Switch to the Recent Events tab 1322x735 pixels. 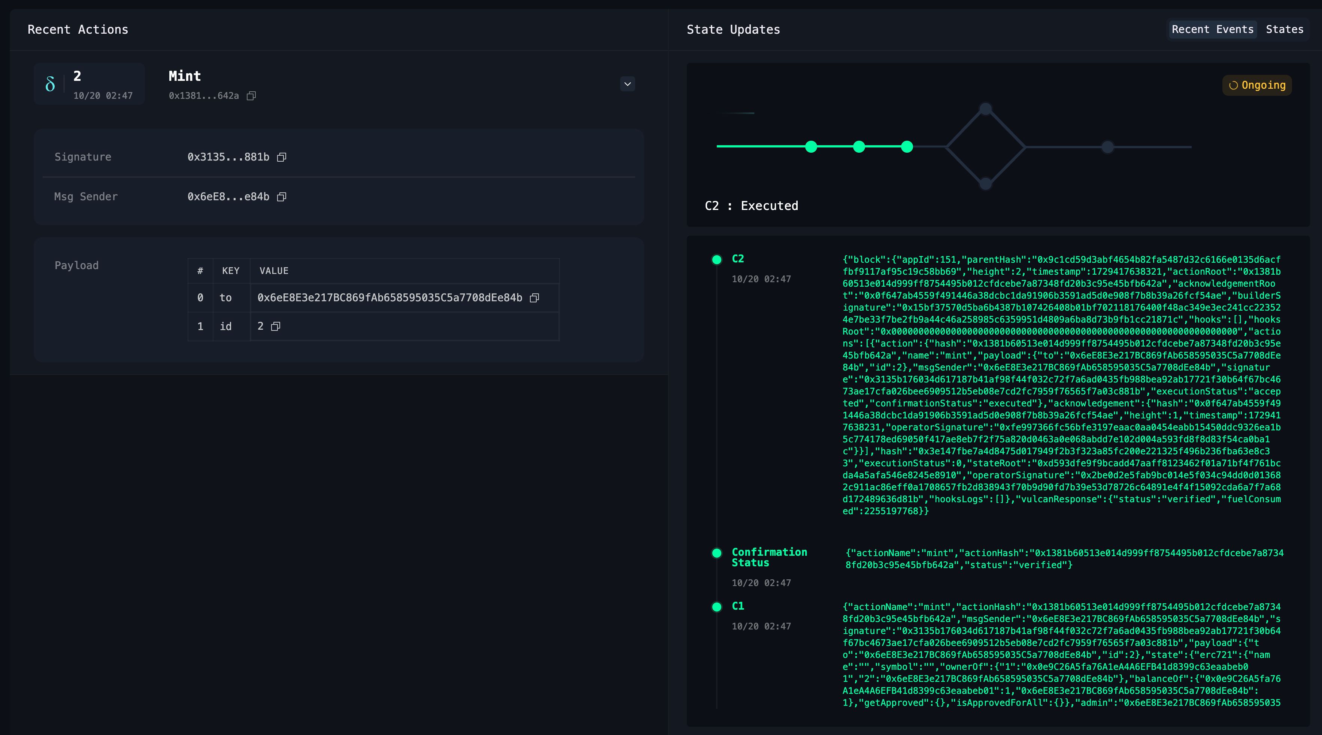click(1212, 29)
